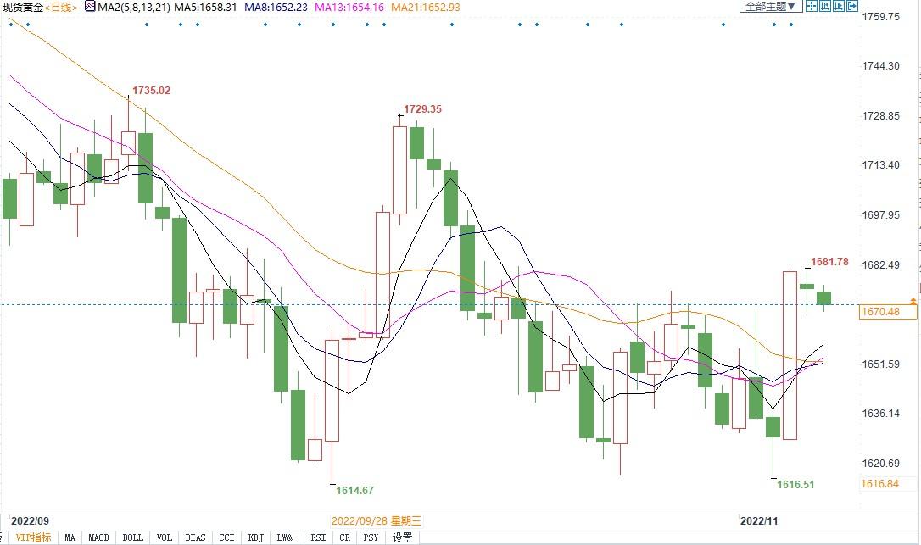The image size is (921, 545).
Task: Switch to the BOLL indicator tab
Action: (x=132, y=537)
